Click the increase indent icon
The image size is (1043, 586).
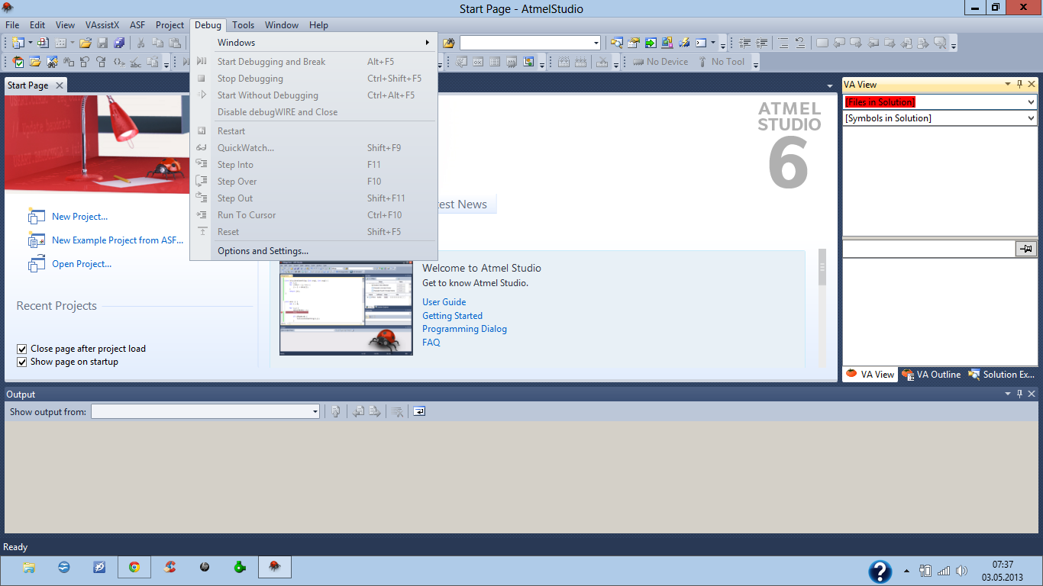click(x=761, y=43)
